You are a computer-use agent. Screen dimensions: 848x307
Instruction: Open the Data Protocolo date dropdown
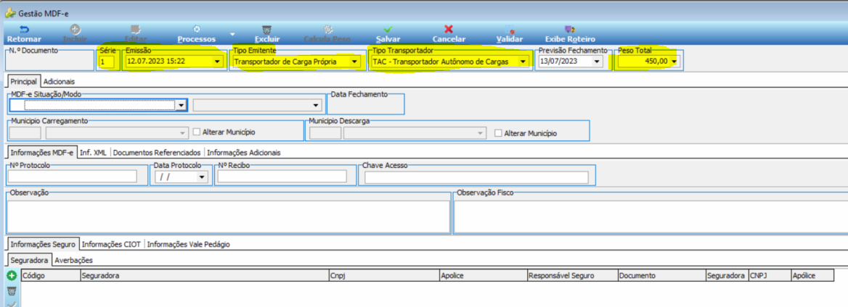point(202,177)
